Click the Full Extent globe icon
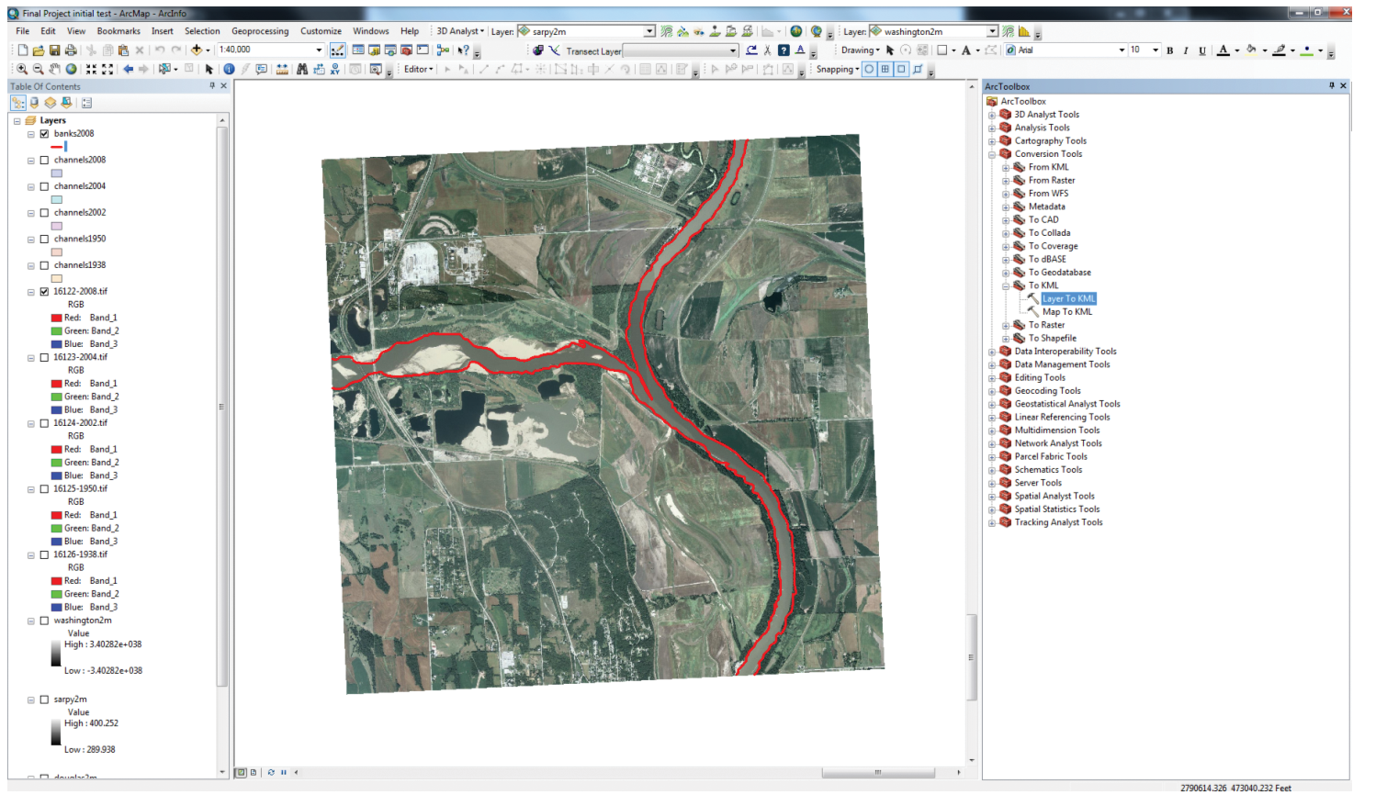This screenshot has width=1376, height=795. 72,69
